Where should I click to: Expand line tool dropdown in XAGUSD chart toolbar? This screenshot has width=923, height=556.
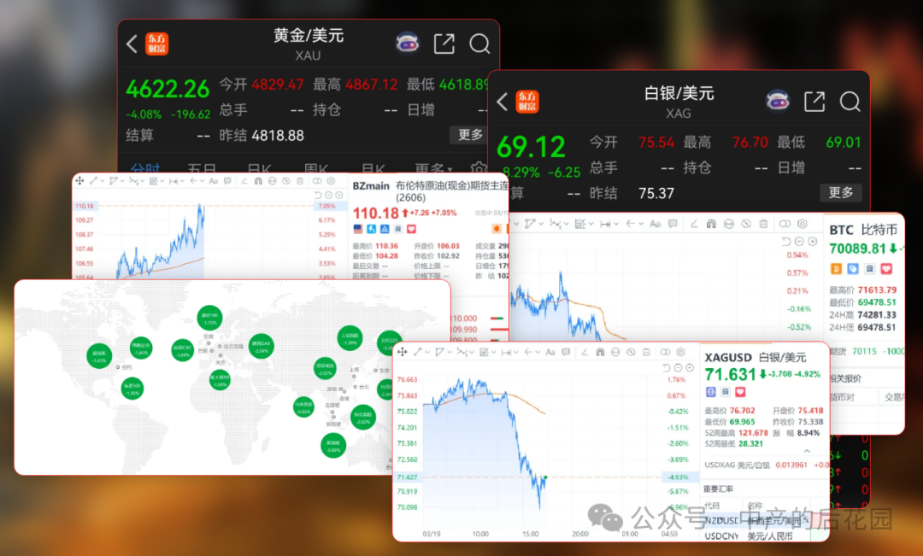(427, 352)
